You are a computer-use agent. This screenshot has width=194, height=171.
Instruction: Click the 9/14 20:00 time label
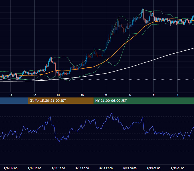(x=82, y=168)
